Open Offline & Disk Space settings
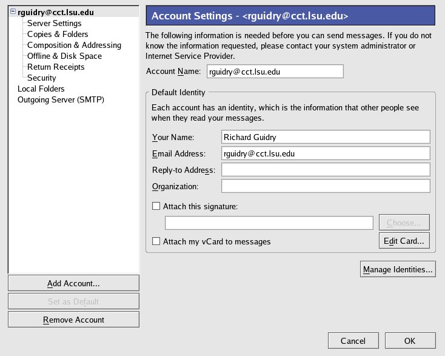Image resolution: width=445 pixels, height=356 pixels. click(64, 56)
